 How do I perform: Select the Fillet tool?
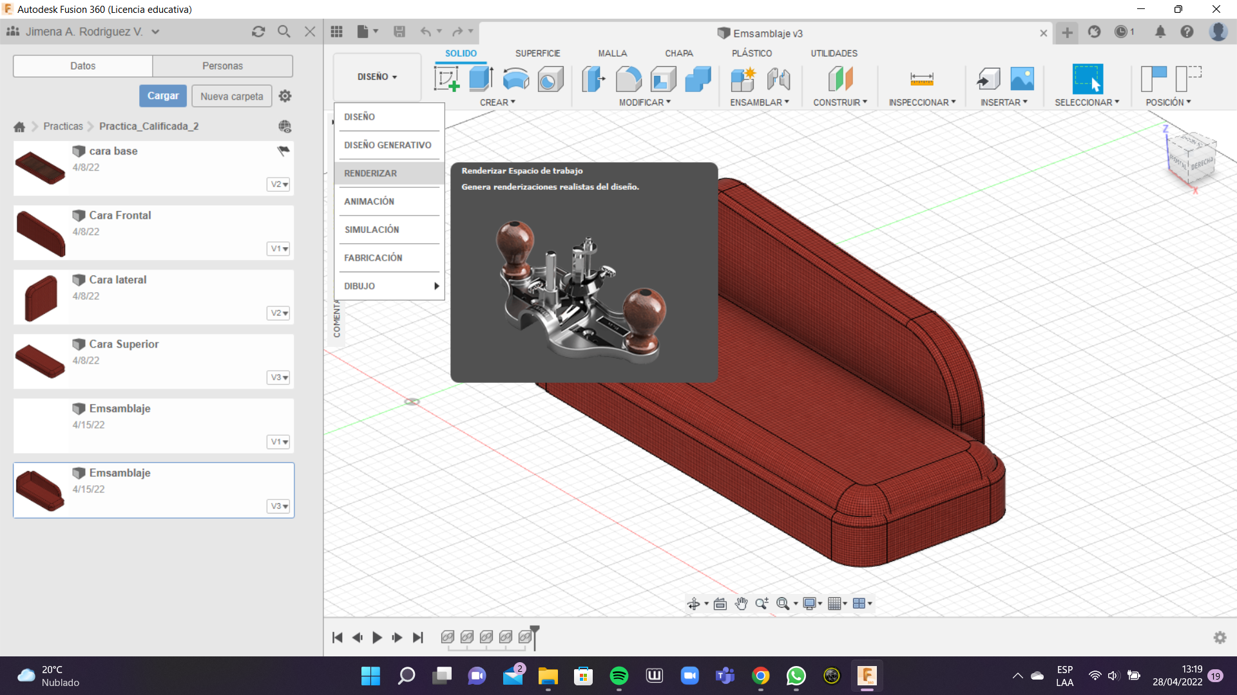(628, 79)
